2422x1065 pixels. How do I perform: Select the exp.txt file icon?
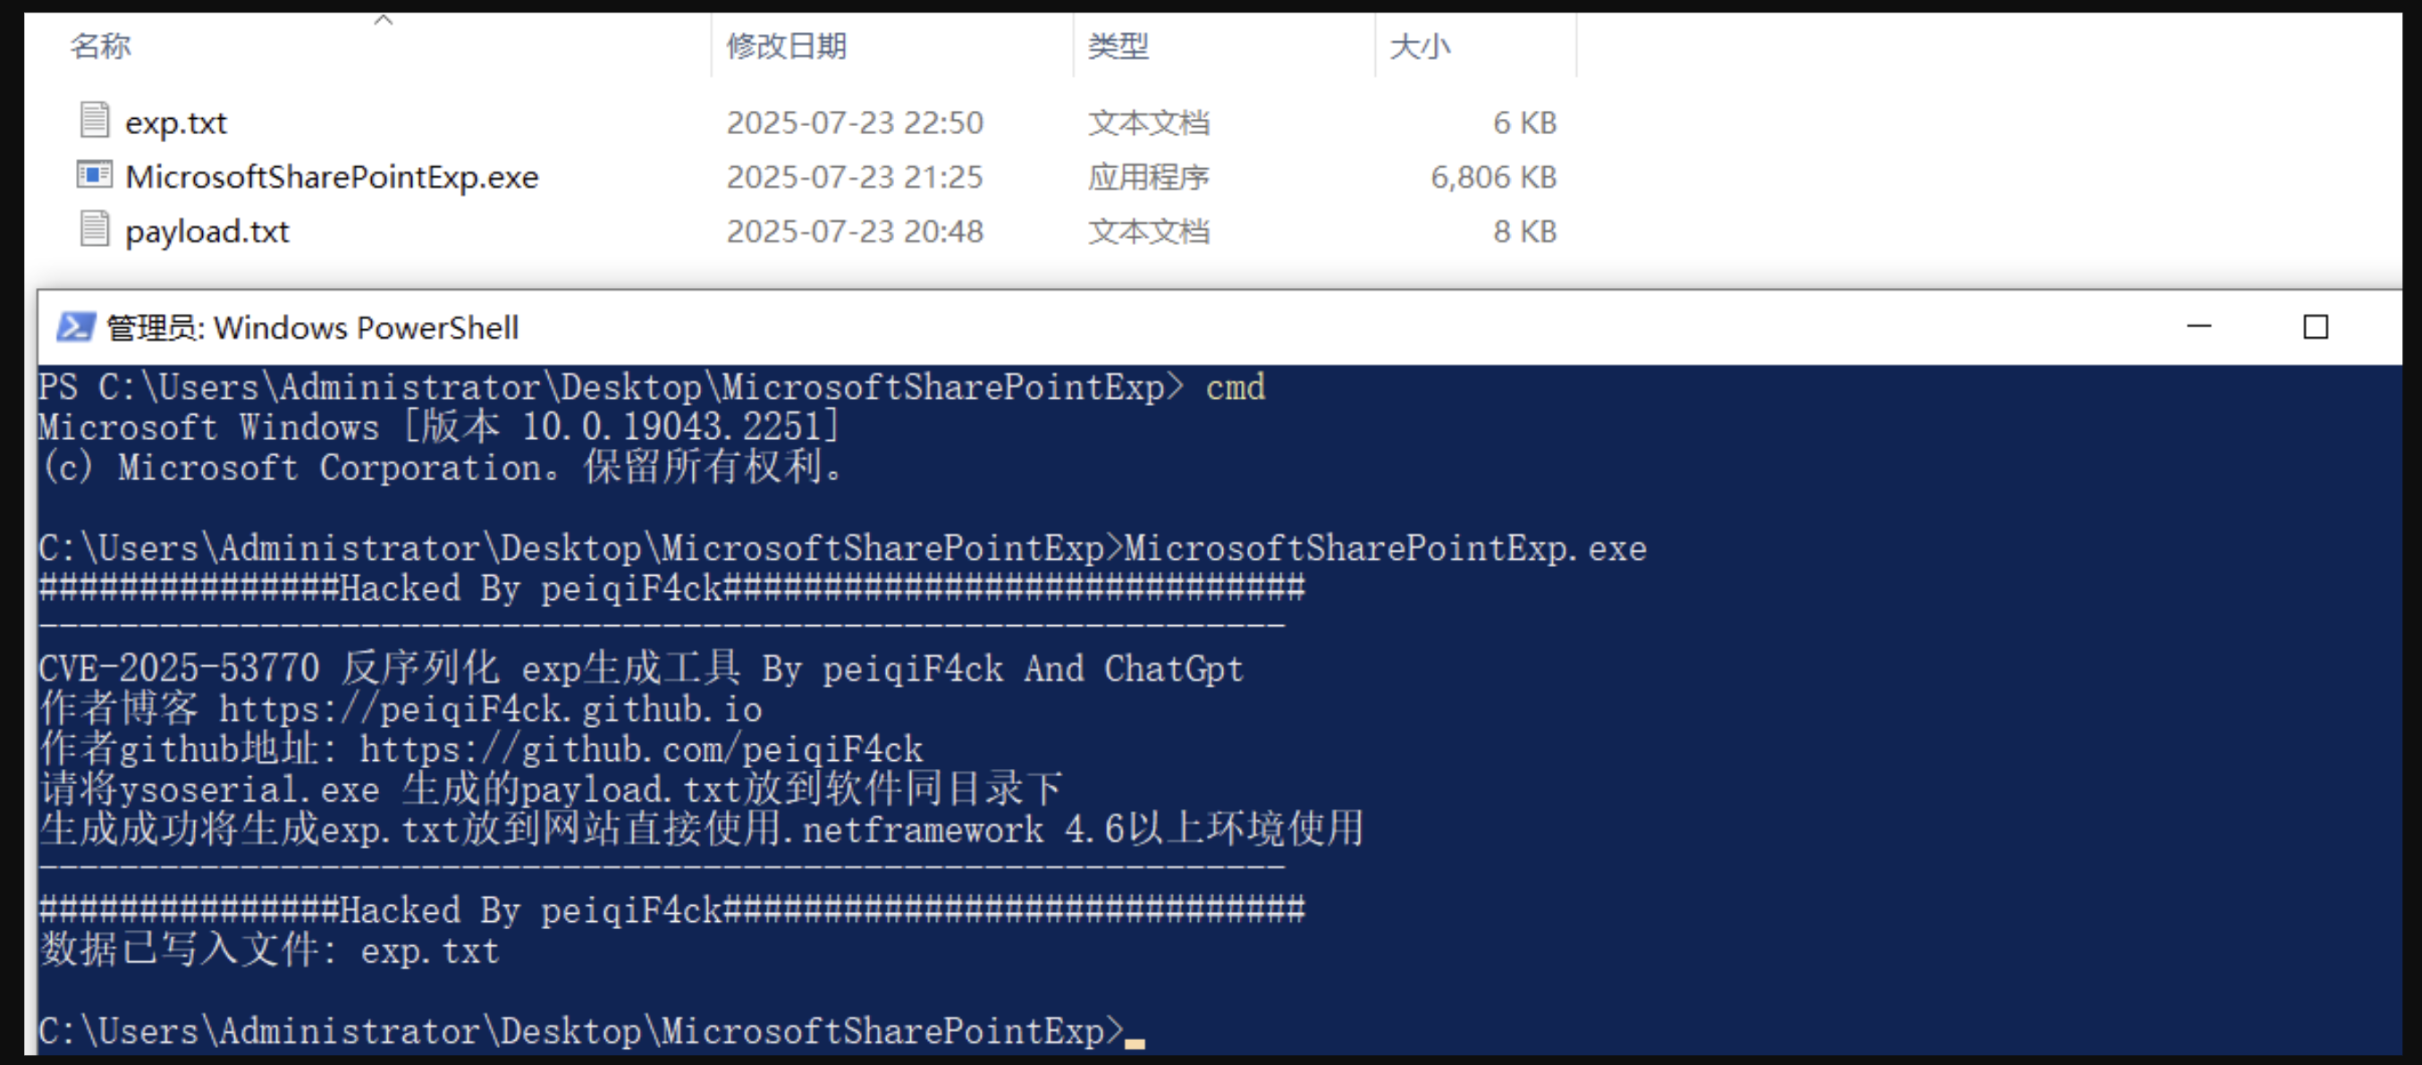94,121
